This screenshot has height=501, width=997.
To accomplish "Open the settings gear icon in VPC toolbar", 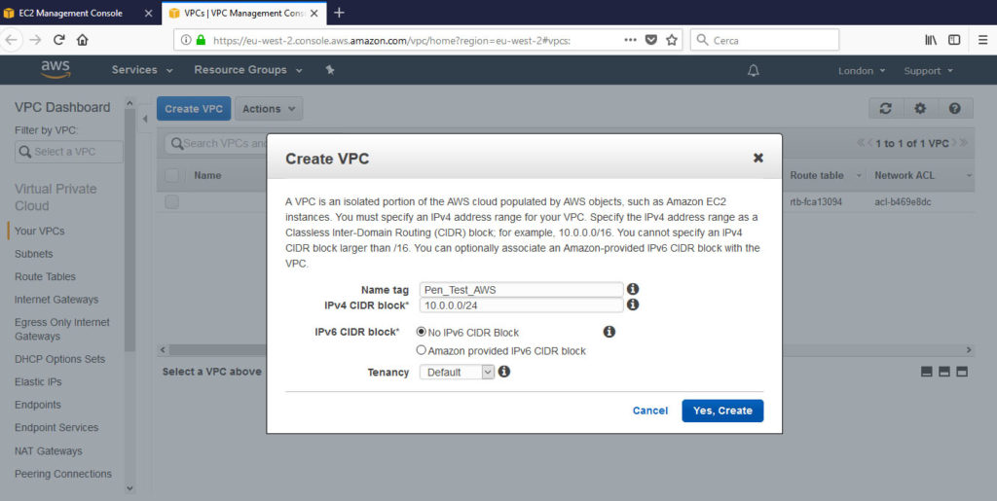I will coord(920,109).
